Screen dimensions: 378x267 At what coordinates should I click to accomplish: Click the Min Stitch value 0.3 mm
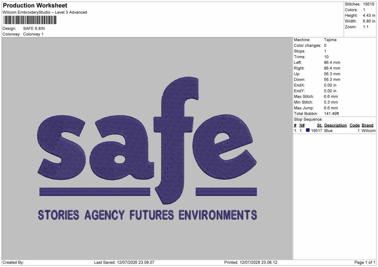pos(331,102)
